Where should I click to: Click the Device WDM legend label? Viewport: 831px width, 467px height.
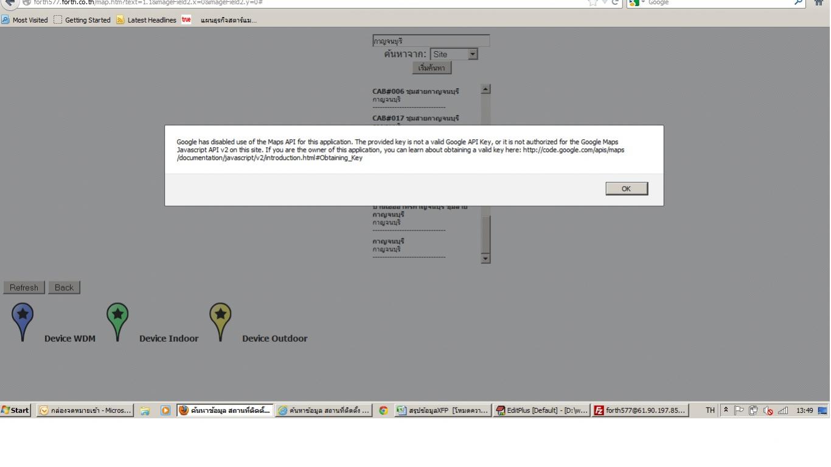(x=70, y=339)
